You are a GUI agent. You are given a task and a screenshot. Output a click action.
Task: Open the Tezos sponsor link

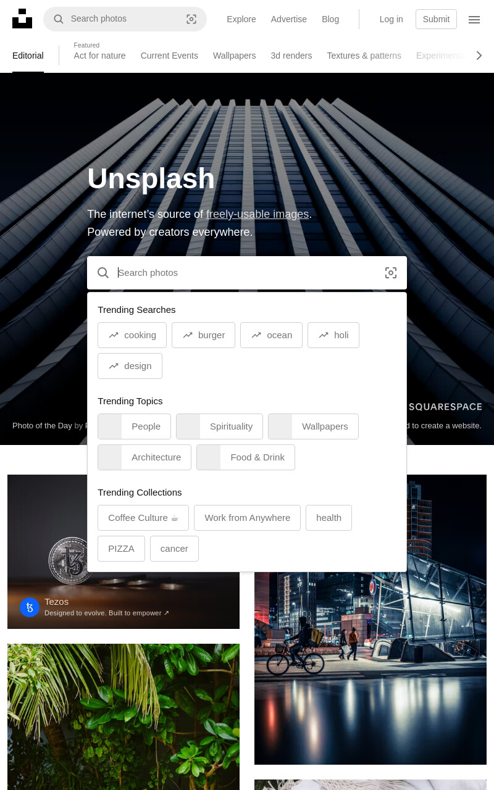click(x=56, y=602)
